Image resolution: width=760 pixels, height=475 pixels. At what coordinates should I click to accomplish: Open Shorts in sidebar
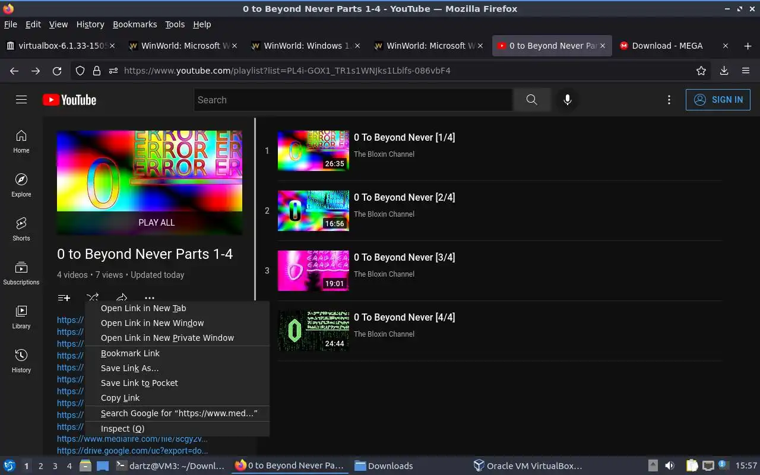pyautogui.click(x=21, y=230)
